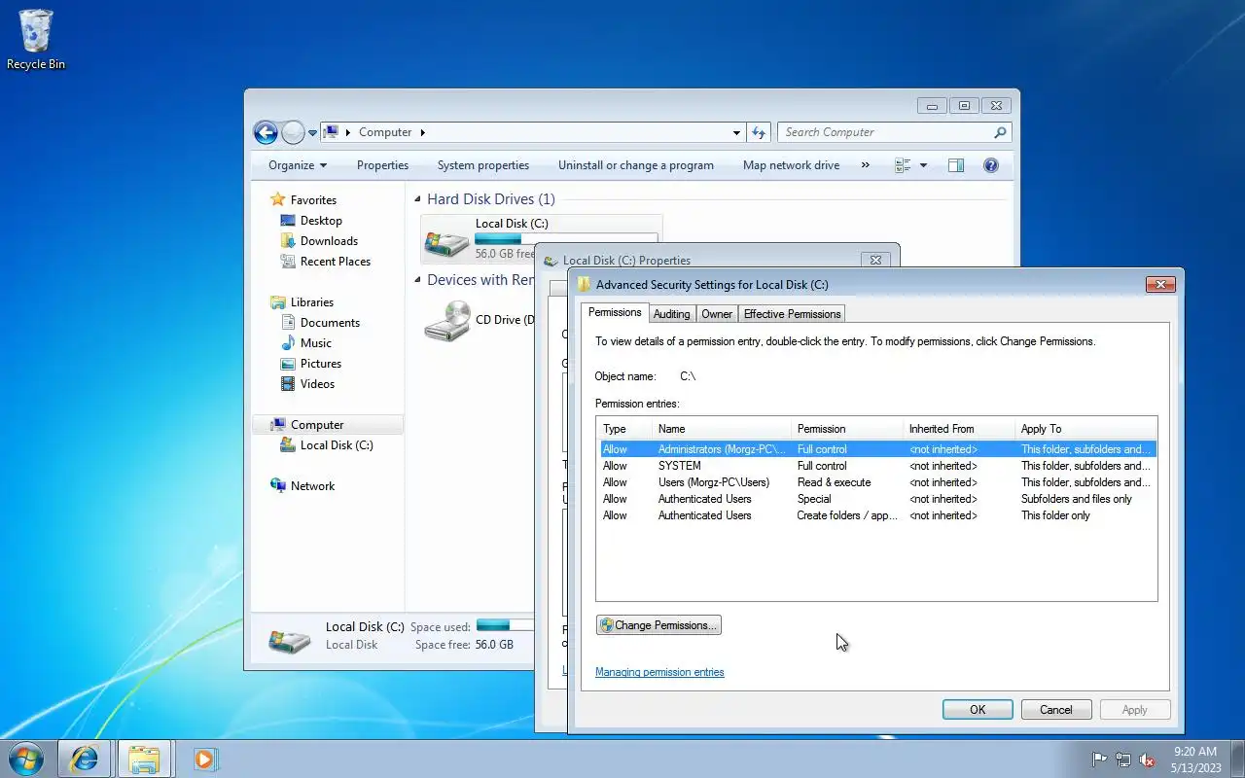Click the Type column header
The image size is (1245, 778).
[x=624, y=429]
